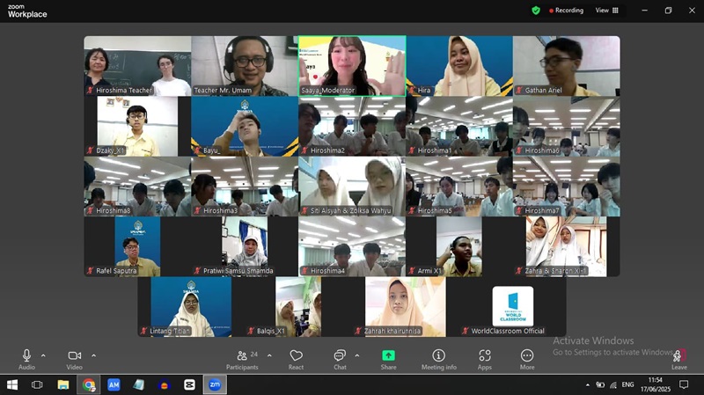Show hidden system tray icons
This screenshot has height=395, width=704.
click(x=588, y=385)
